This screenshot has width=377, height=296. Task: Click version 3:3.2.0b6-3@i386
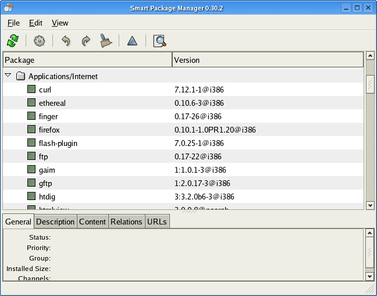[204, 197]
